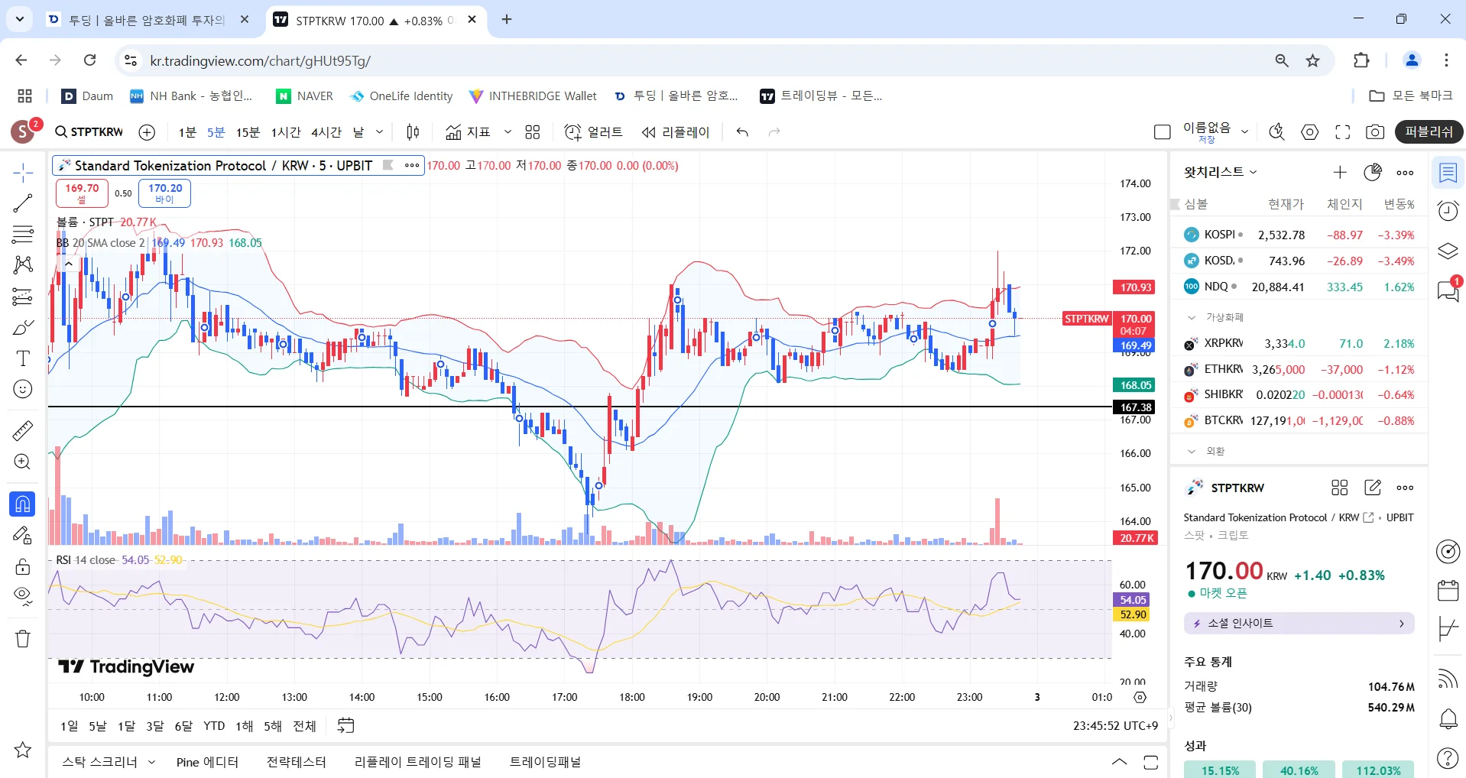Select XRPKRW row in the watchlist
This screenshot has height=778, width=1466.
tap(1299, 344)
